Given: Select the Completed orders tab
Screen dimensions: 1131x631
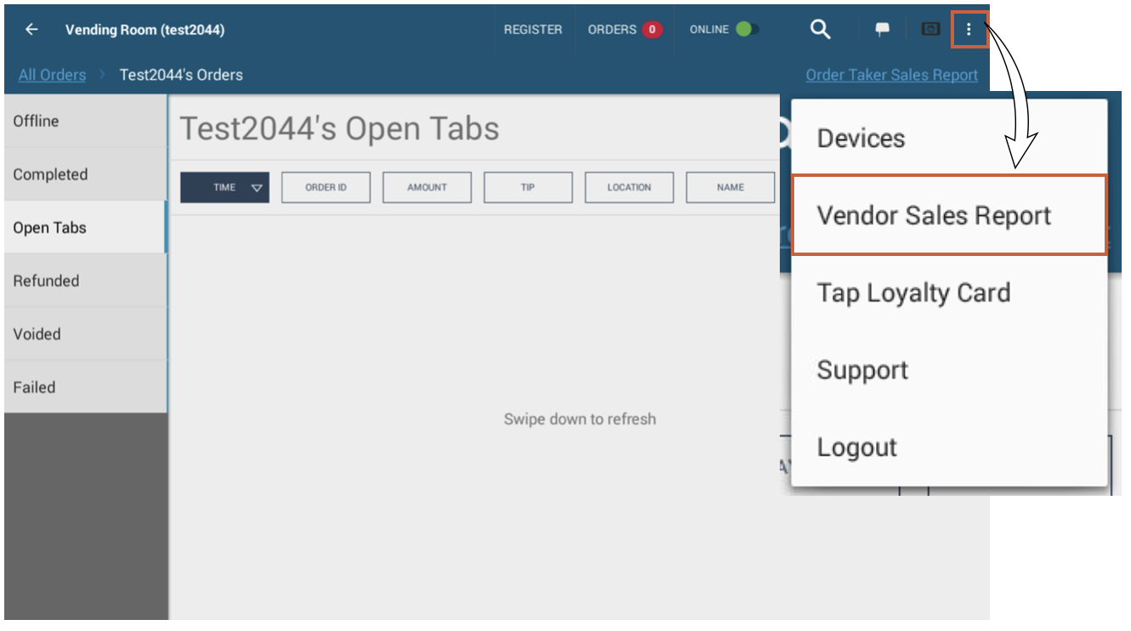Looking at the screenshot, I should [85, 174].
